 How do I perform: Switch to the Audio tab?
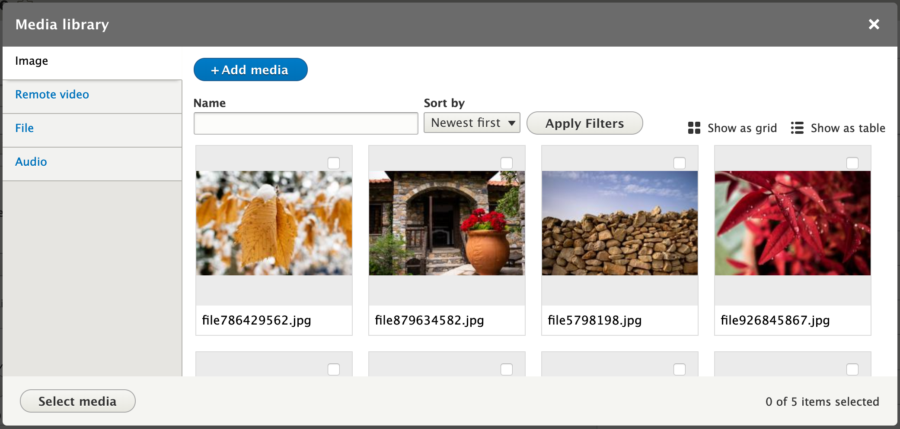(31, 162)
